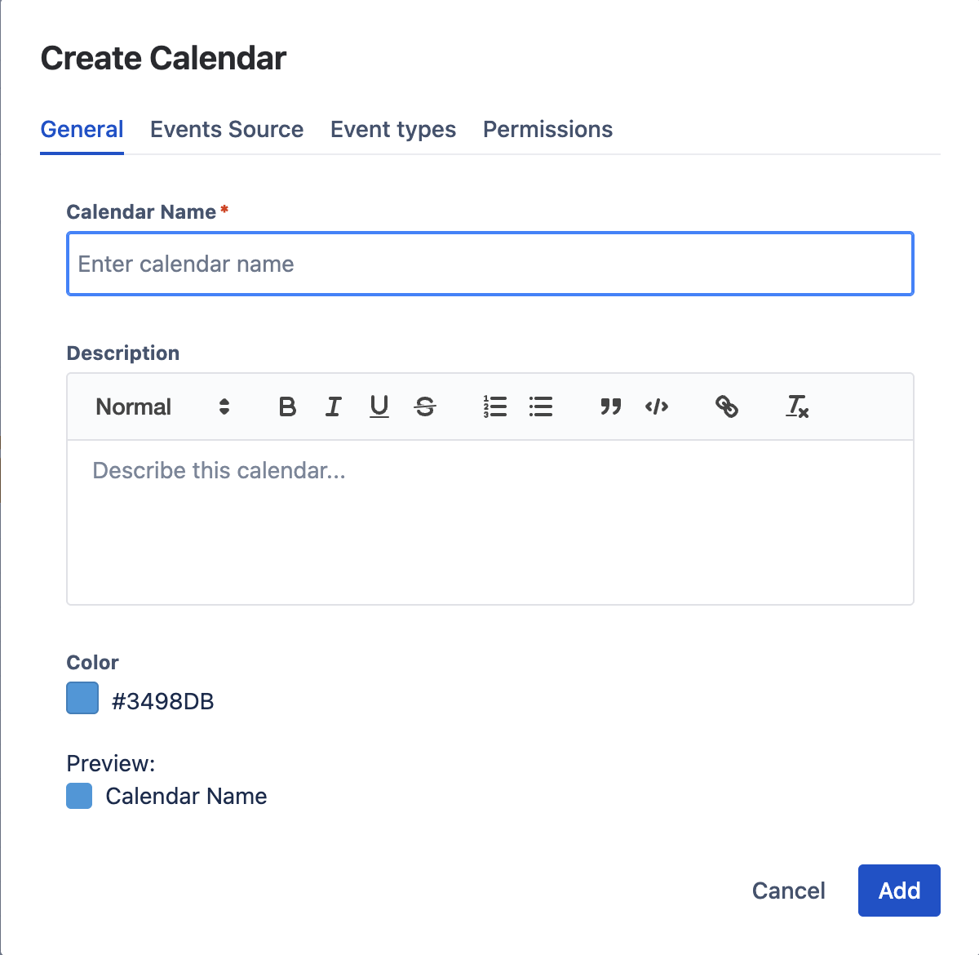This screenshot has width=979, height=955.
Task: Click the calendar name input field
Action: click(489, 264)
